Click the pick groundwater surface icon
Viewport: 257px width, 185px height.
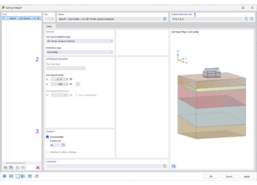pos(63,145)
